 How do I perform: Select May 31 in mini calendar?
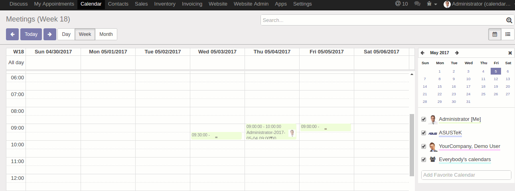[x=468, y=102]
